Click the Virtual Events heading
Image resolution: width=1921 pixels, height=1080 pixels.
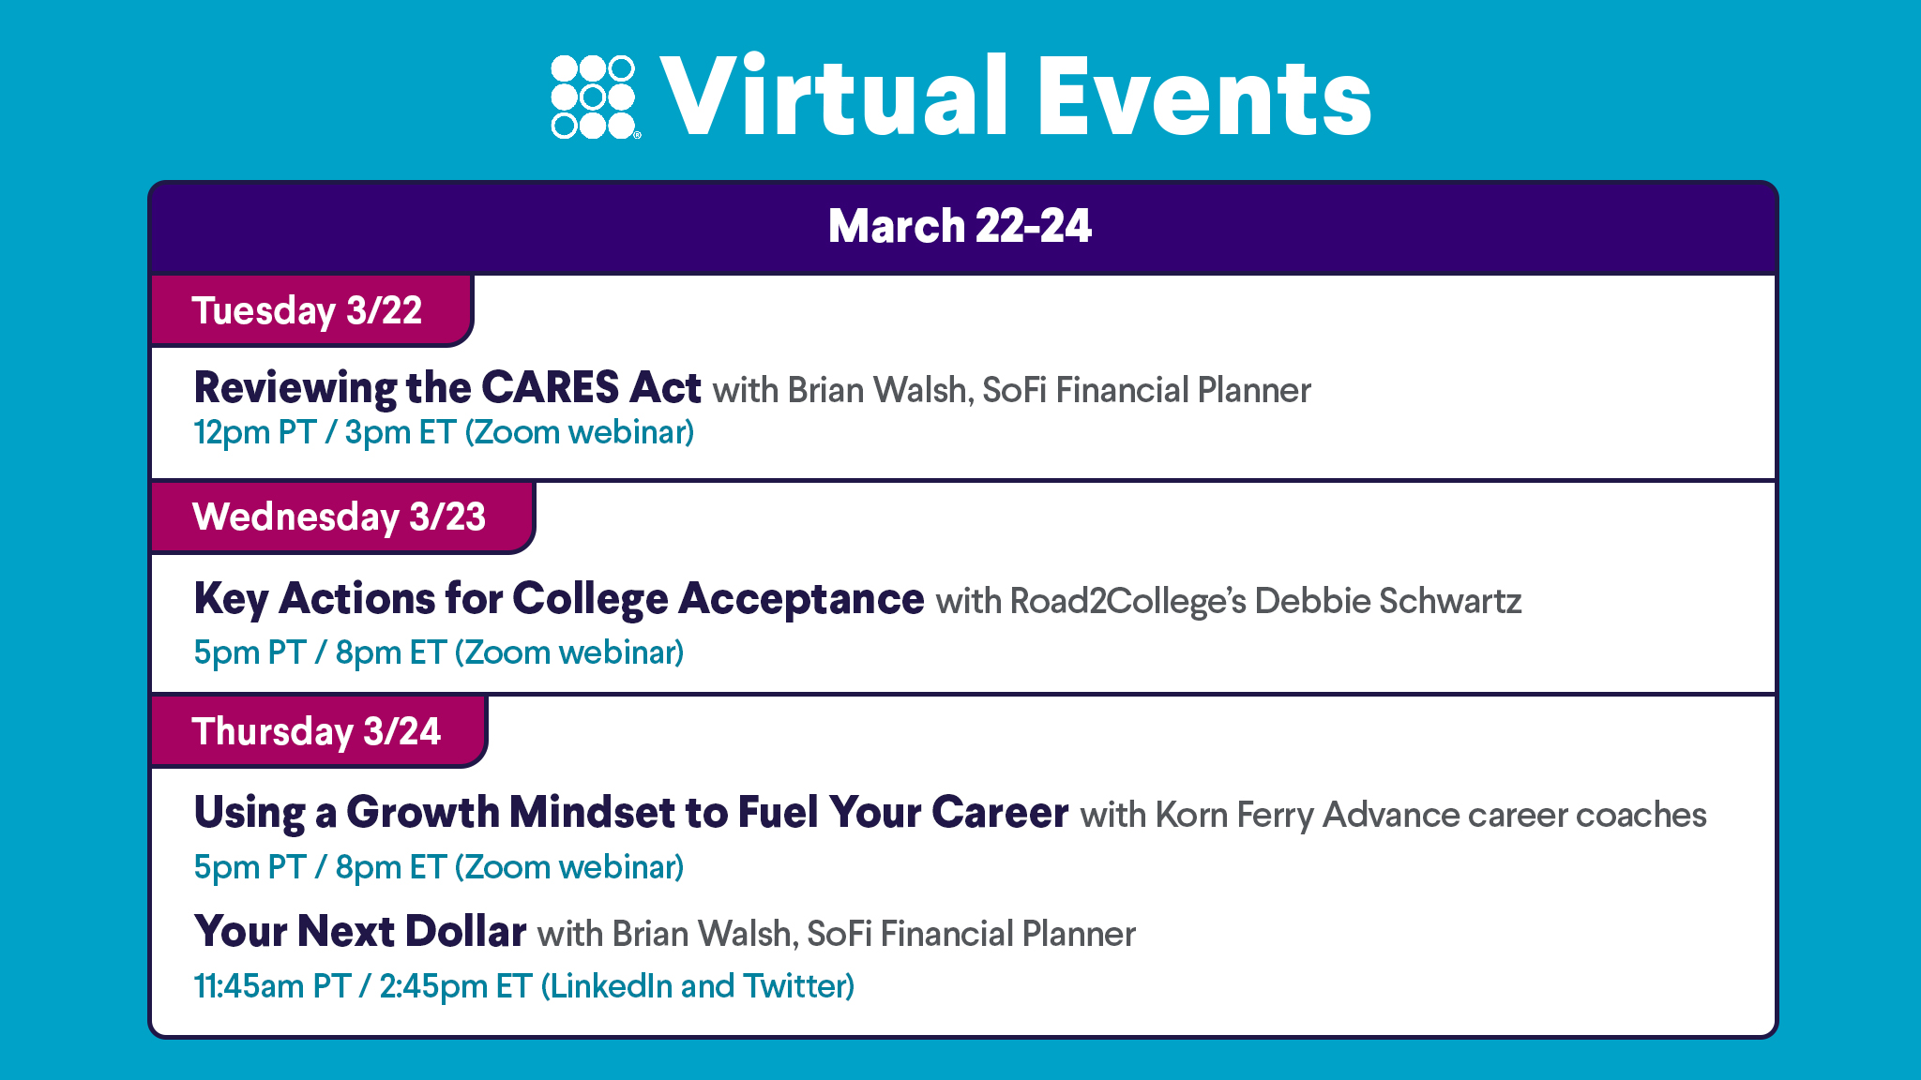pos(1016,96)
